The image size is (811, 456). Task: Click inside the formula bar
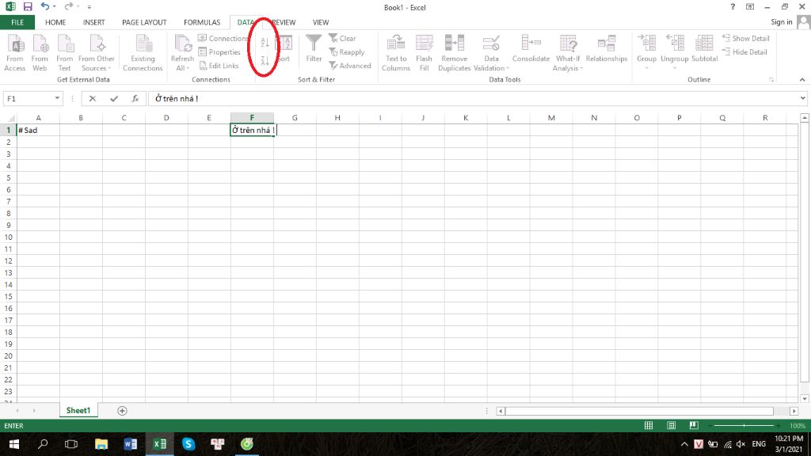tap(473, 98)
